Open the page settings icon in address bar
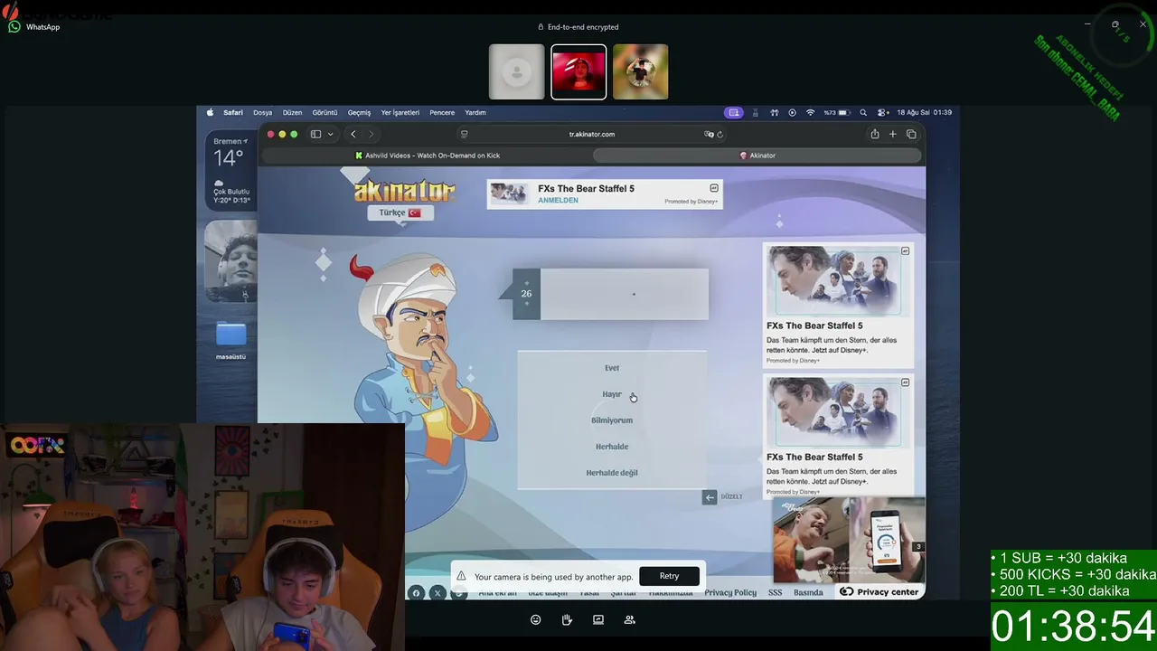Viewport: 1157px width, 651px height. (x=464, y=134)
